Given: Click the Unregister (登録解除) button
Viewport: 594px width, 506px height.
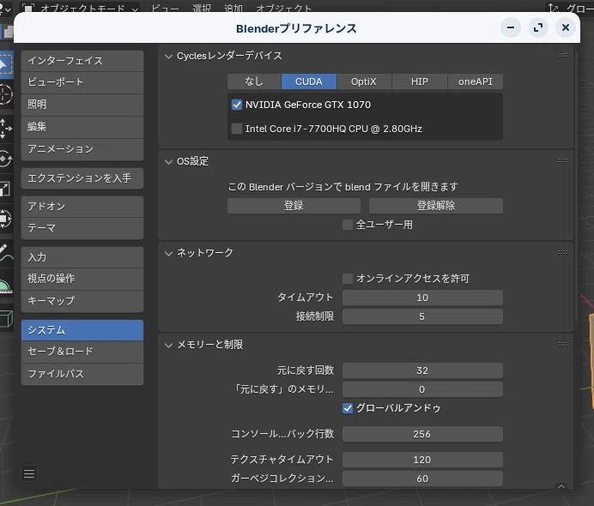Looking at the screenshot, I should [436, 206].
